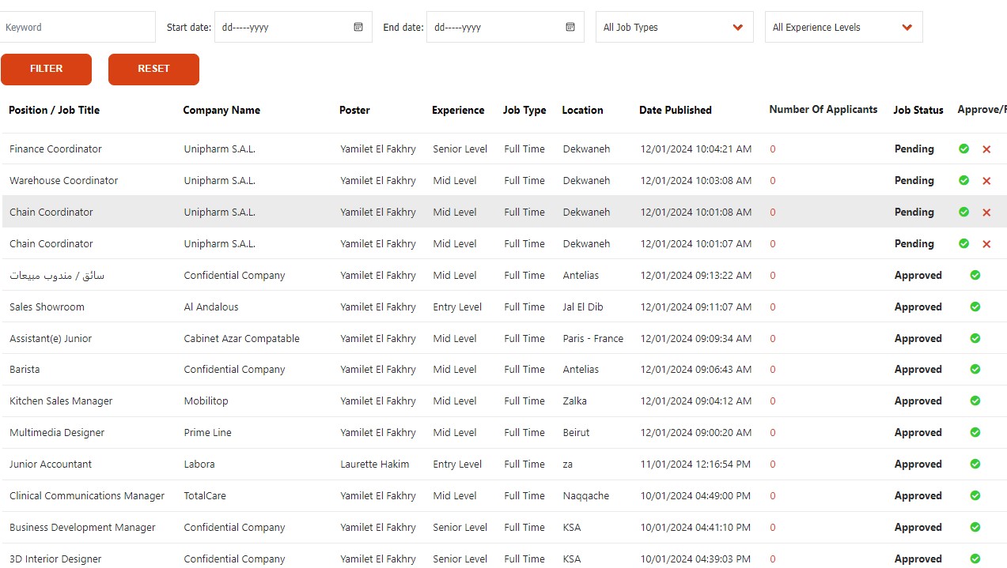Click into the Keyword search field
This screenshot has width=1007, height=568.
pyautogui.click(x=78, y=27)
